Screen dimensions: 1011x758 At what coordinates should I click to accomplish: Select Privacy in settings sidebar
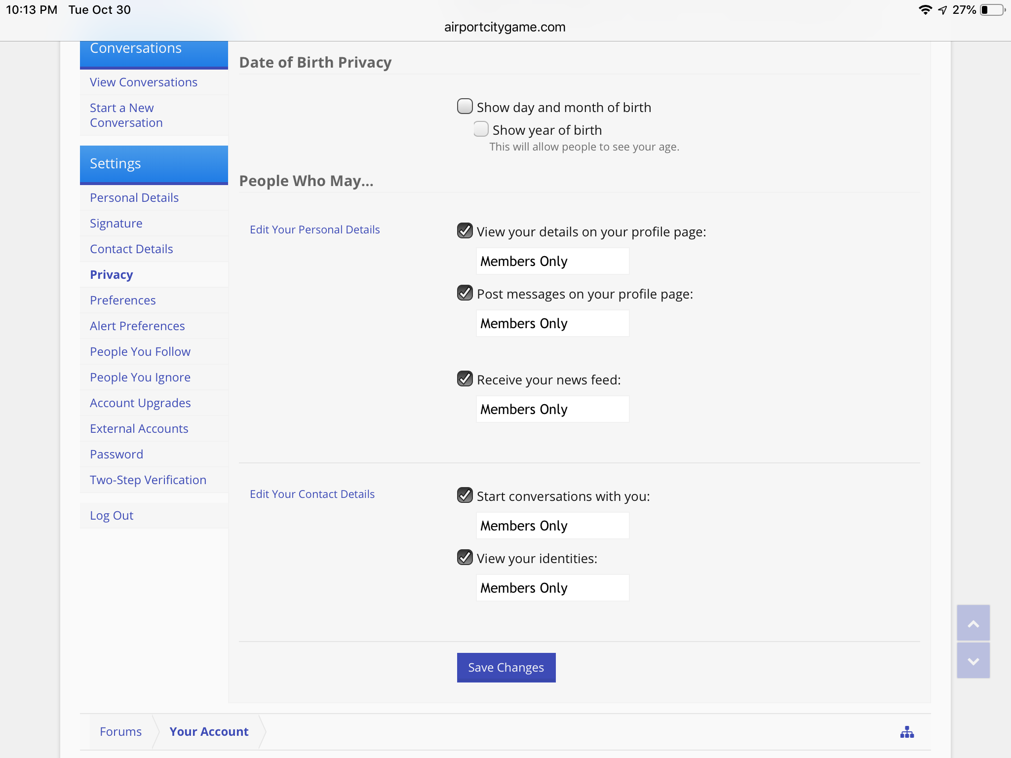154,275
